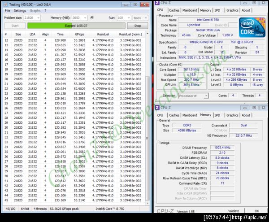Switch to Mainboard tab in upper CPU-Z

tap(190, 10)
